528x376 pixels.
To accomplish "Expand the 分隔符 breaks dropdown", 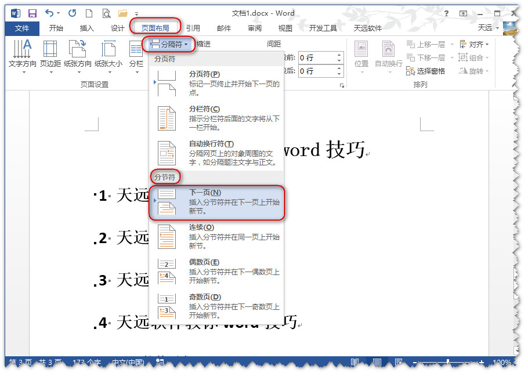I will (169, 44).
